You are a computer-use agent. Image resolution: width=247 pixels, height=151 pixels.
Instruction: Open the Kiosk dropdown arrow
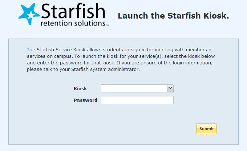click(170, 88)
